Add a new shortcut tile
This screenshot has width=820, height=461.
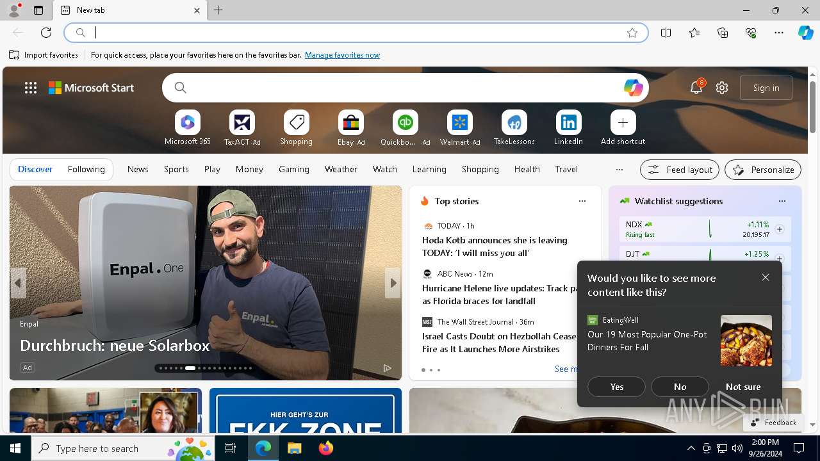[623, 128]
